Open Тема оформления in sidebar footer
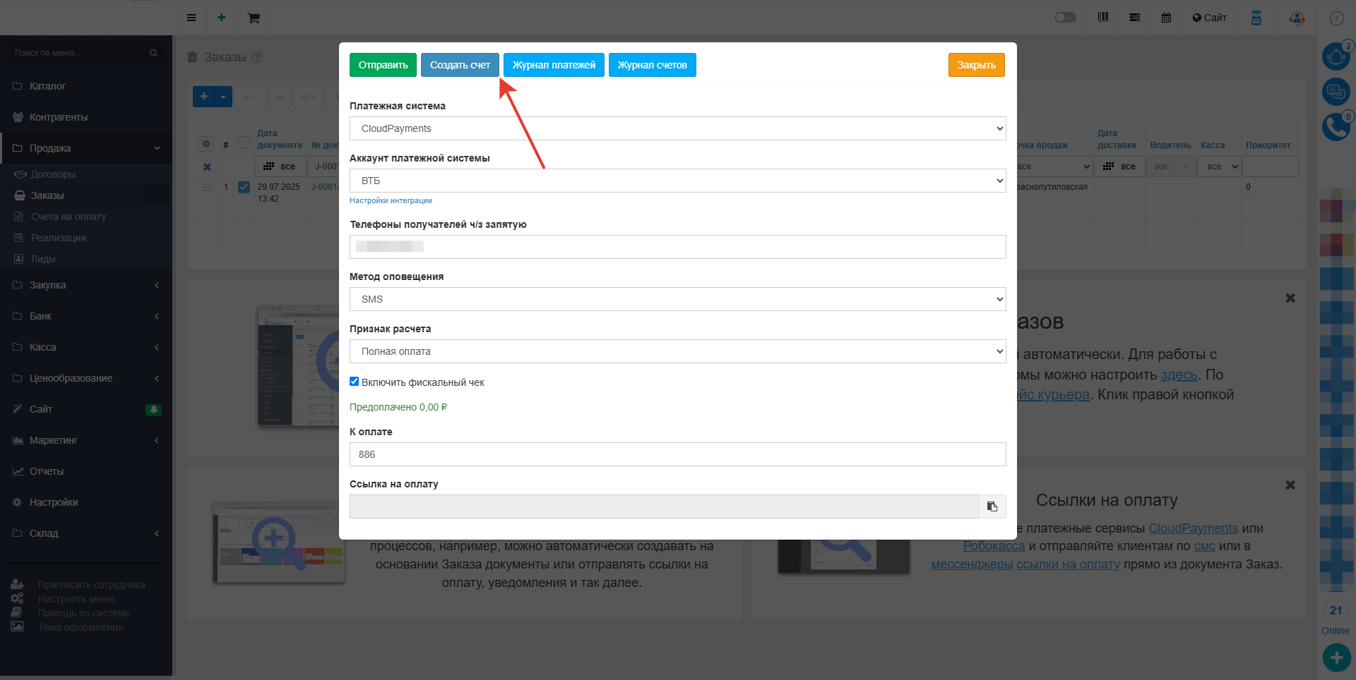Viewport: 1356px width, 680px height. (x=80, y=627)
